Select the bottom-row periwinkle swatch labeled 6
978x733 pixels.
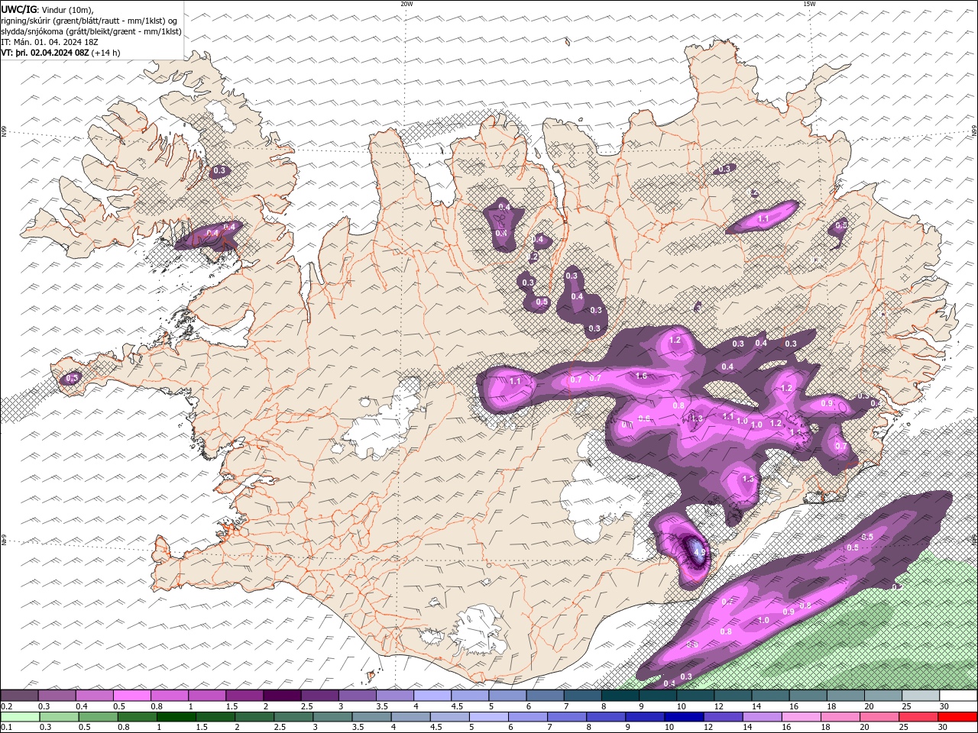528,717
